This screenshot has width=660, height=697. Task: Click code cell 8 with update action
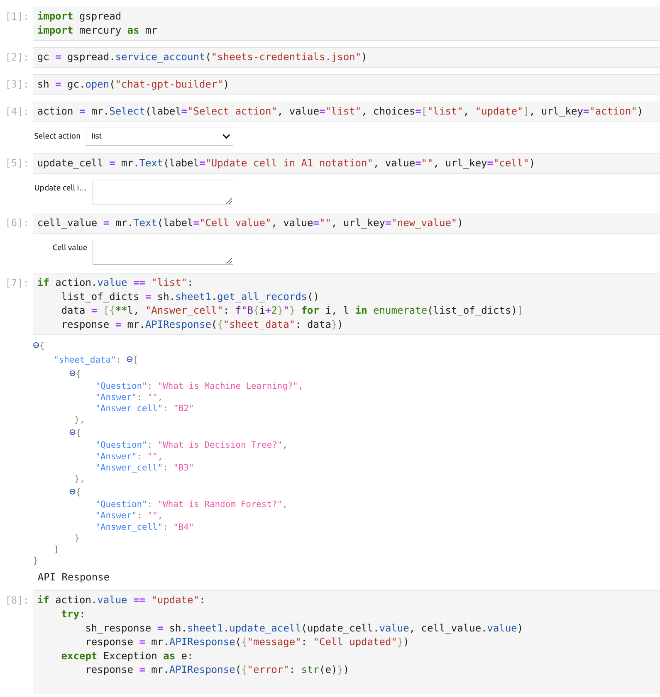pyautogui.click(x=346, y=642)
